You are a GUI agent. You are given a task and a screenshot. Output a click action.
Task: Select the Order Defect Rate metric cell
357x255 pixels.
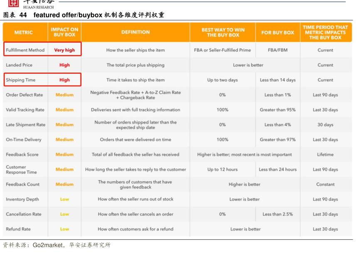pos(25,95)
